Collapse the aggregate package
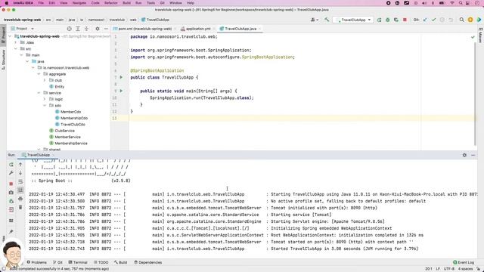This screenshot has width=484, height=272. coord(39,74)
